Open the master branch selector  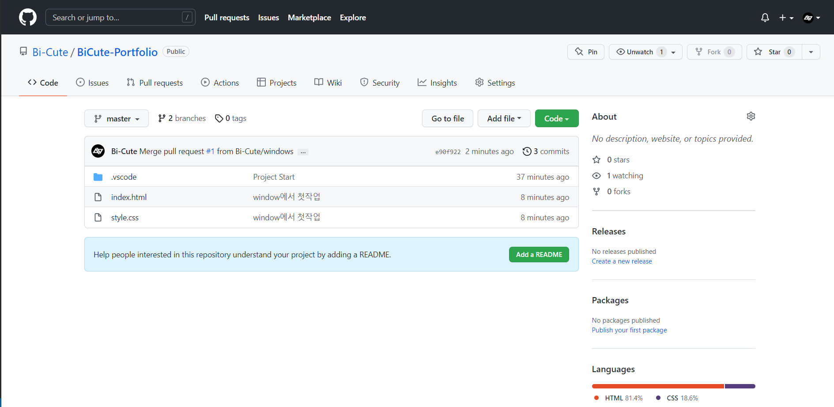(117, 118)
